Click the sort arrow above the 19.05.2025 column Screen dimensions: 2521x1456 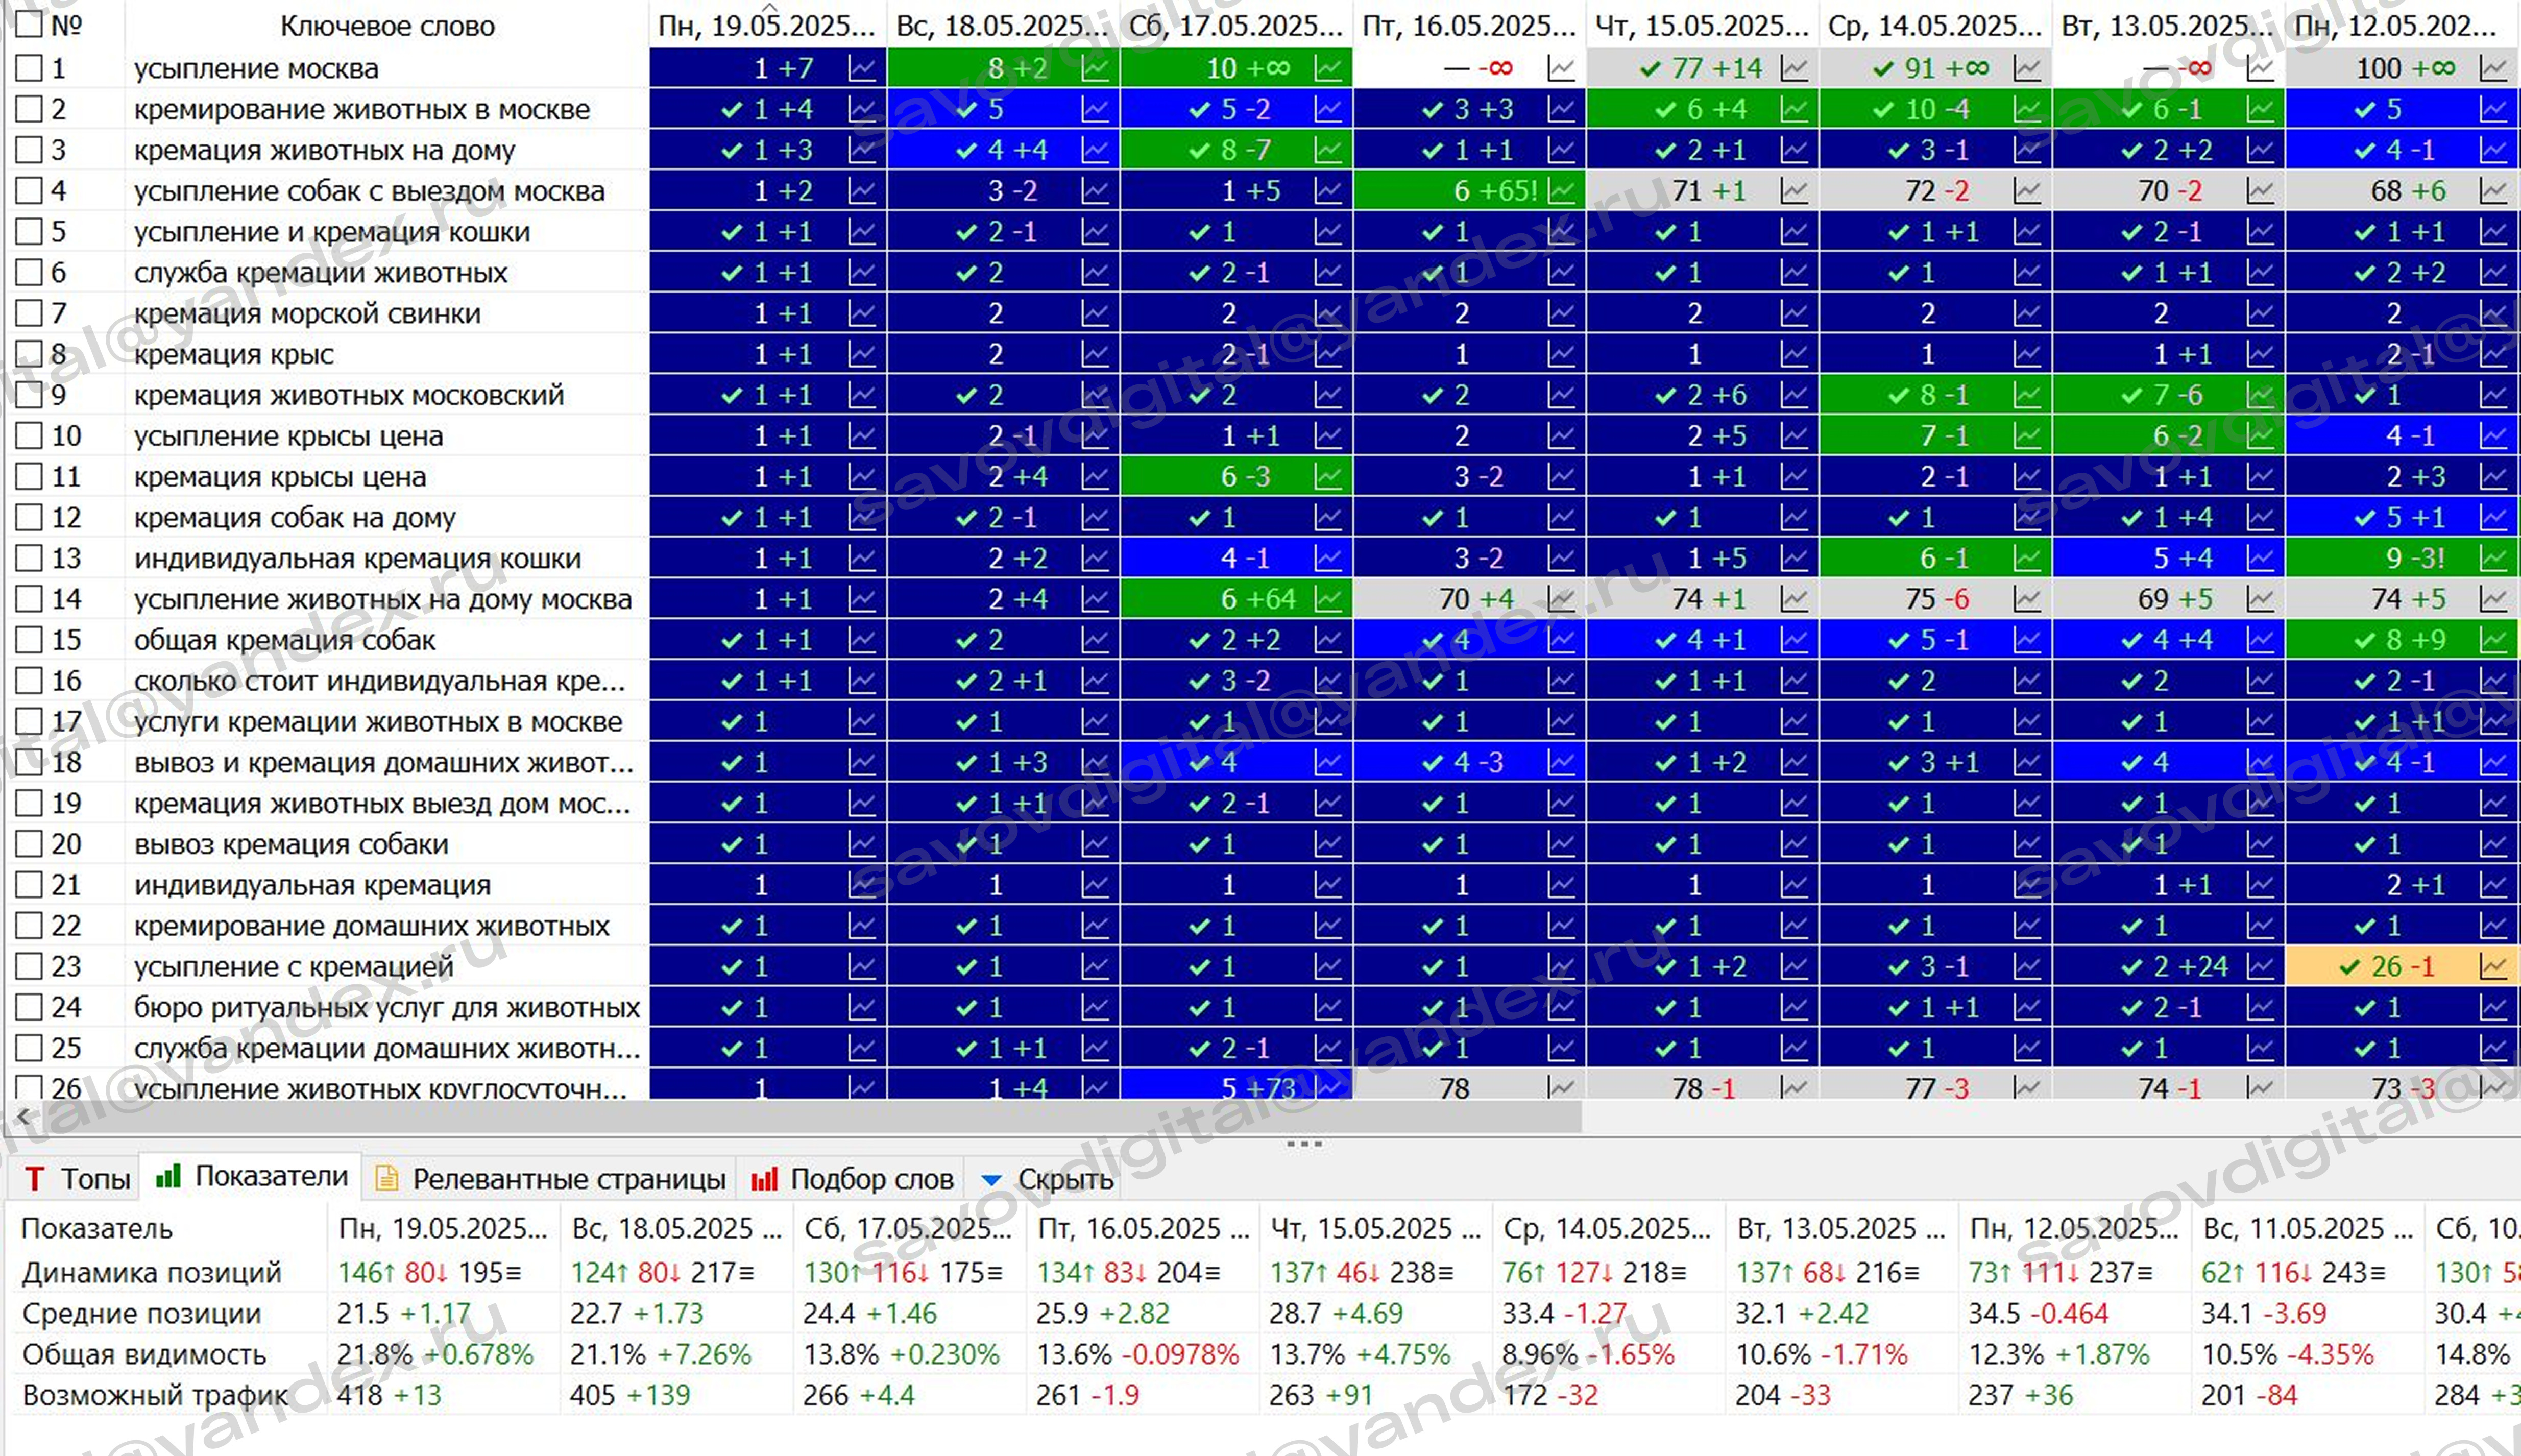click(x=769, y=6)
